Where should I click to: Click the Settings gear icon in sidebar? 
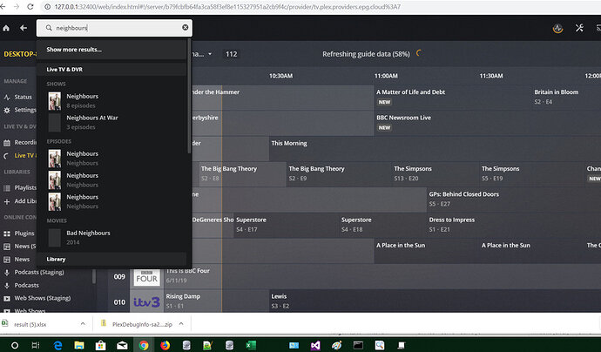pyautogui.click(x=7, y=111)
